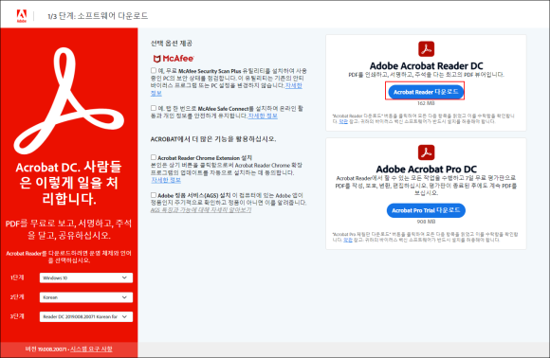
Task: Click the Acrobat Pro DC product icon
Action: click(x=426, y=152)
